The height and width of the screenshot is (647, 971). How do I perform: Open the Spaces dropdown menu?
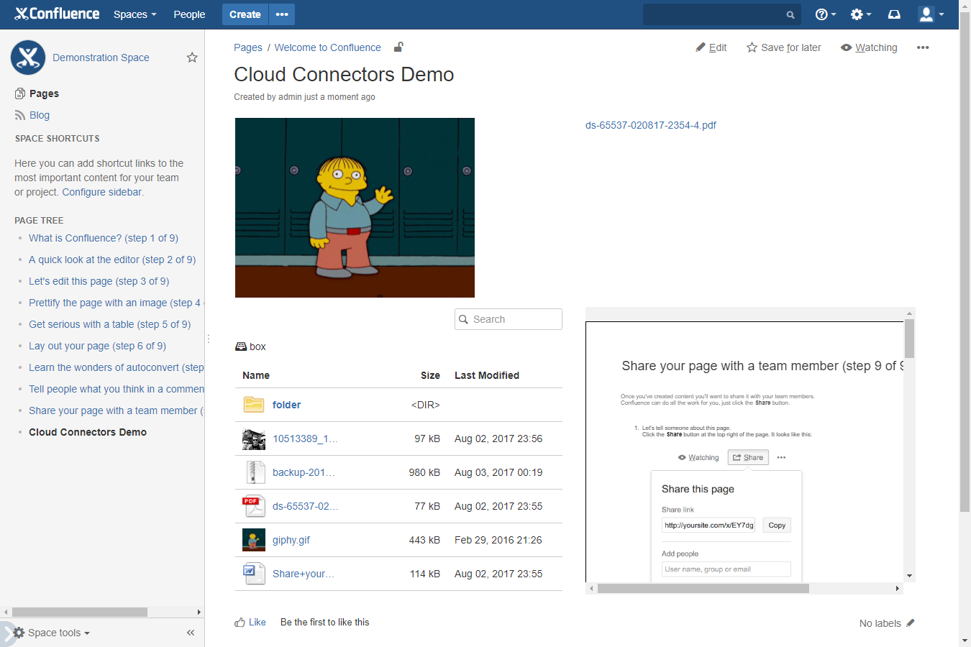click(135, 14)
